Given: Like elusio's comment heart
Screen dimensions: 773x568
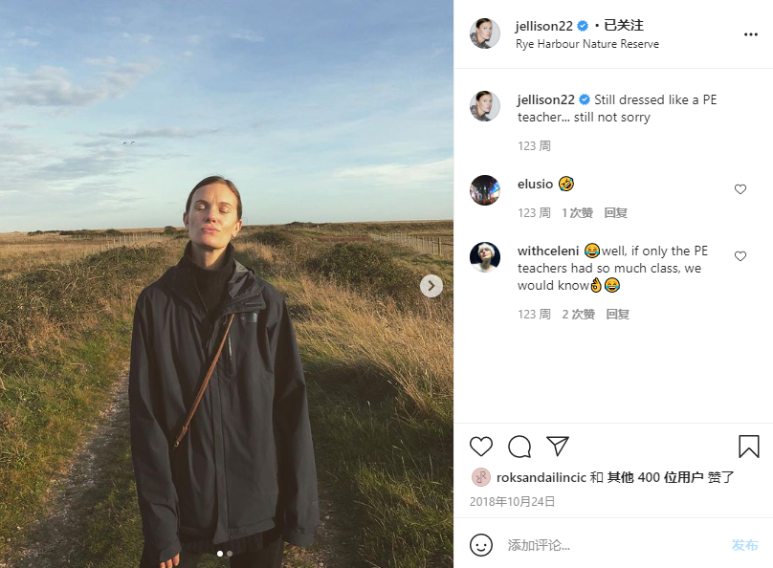Looking at the screenshot, I should click(740, 189).
